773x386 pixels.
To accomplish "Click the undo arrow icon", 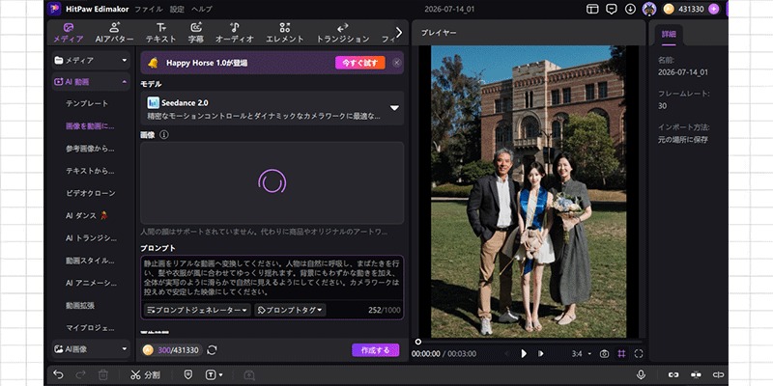I will click(x=58, y=374).
